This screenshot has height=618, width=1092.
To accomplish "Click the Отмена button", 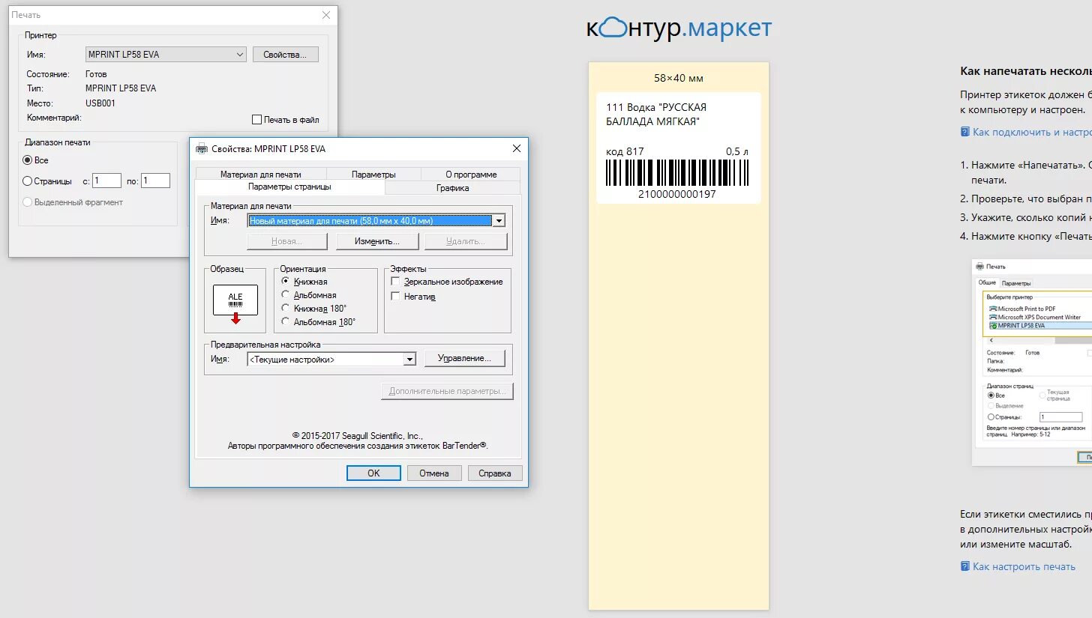I will point(434,473).
